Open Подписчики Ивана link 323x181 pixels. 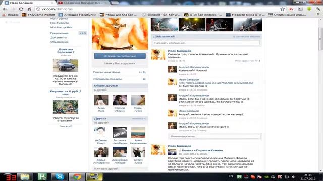click(106, 72)
